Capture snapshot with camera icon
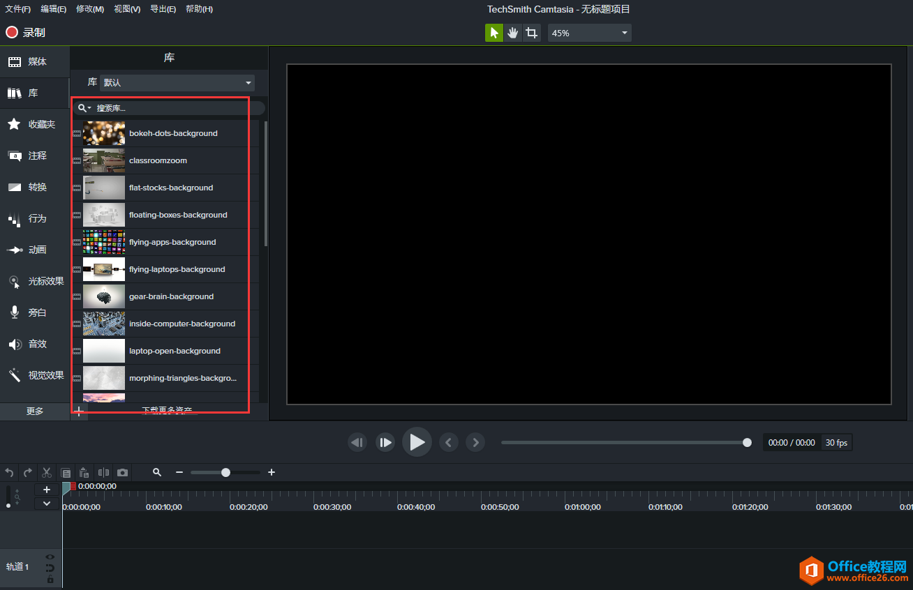Screen dimensions: 913x590 [122, 472]
